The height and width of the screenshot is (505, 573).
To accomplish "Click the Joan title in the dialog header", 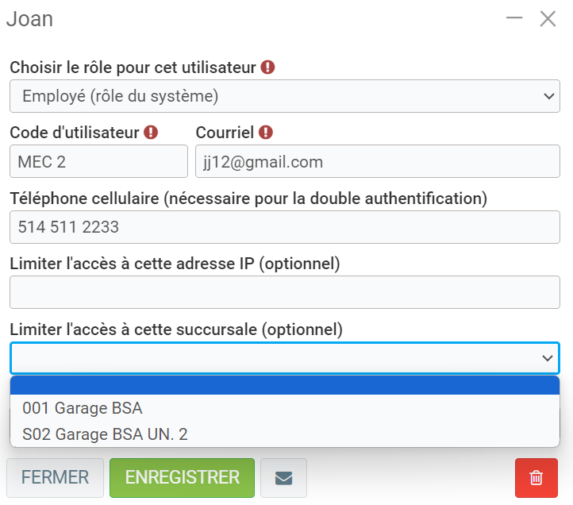I will (x=29, y=19).
